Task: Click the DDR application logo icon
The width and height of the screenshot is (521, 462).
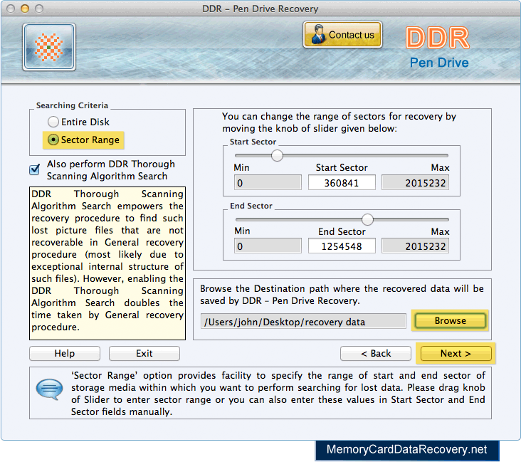Action: pos(49,47)
